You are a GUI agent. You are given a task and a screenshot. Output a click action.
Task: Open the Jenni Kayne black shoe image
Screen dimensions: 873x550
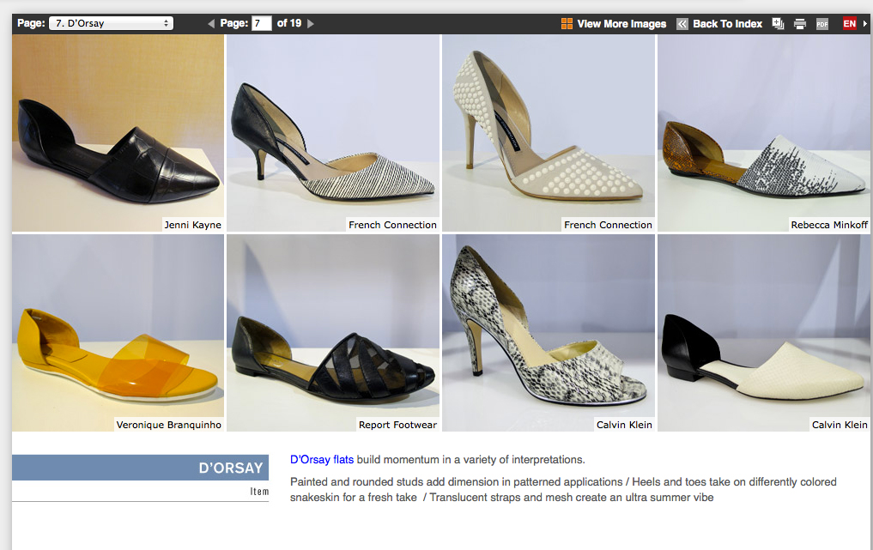[118, 132]
